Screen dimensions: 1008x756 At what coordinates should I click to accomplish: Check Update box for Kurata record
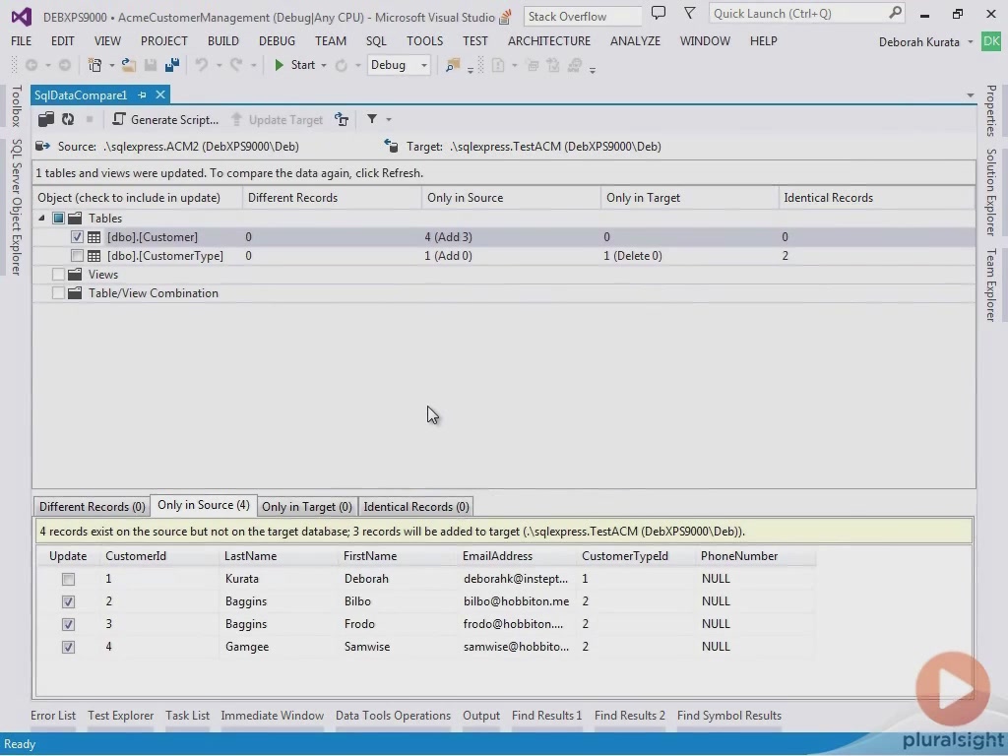tap(68, 579)
